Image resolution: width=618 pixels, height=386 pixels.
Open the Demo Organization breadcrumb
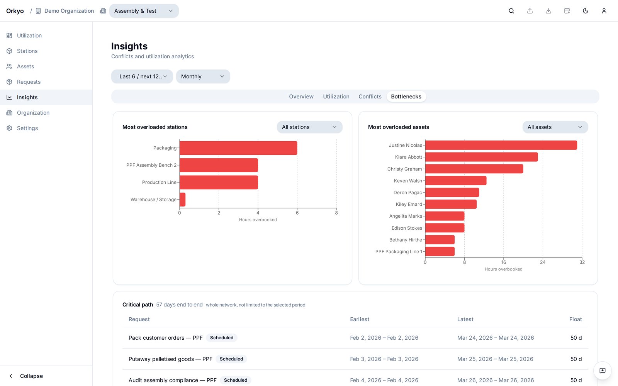65,11
